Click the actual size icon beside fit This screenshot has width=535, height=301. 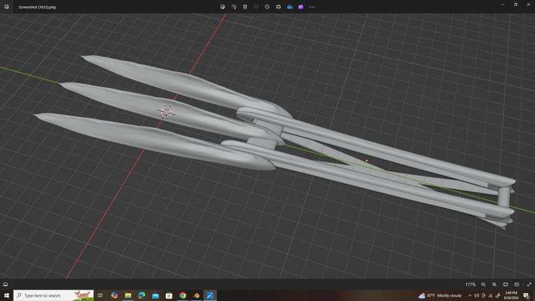[x=516, y=284]
